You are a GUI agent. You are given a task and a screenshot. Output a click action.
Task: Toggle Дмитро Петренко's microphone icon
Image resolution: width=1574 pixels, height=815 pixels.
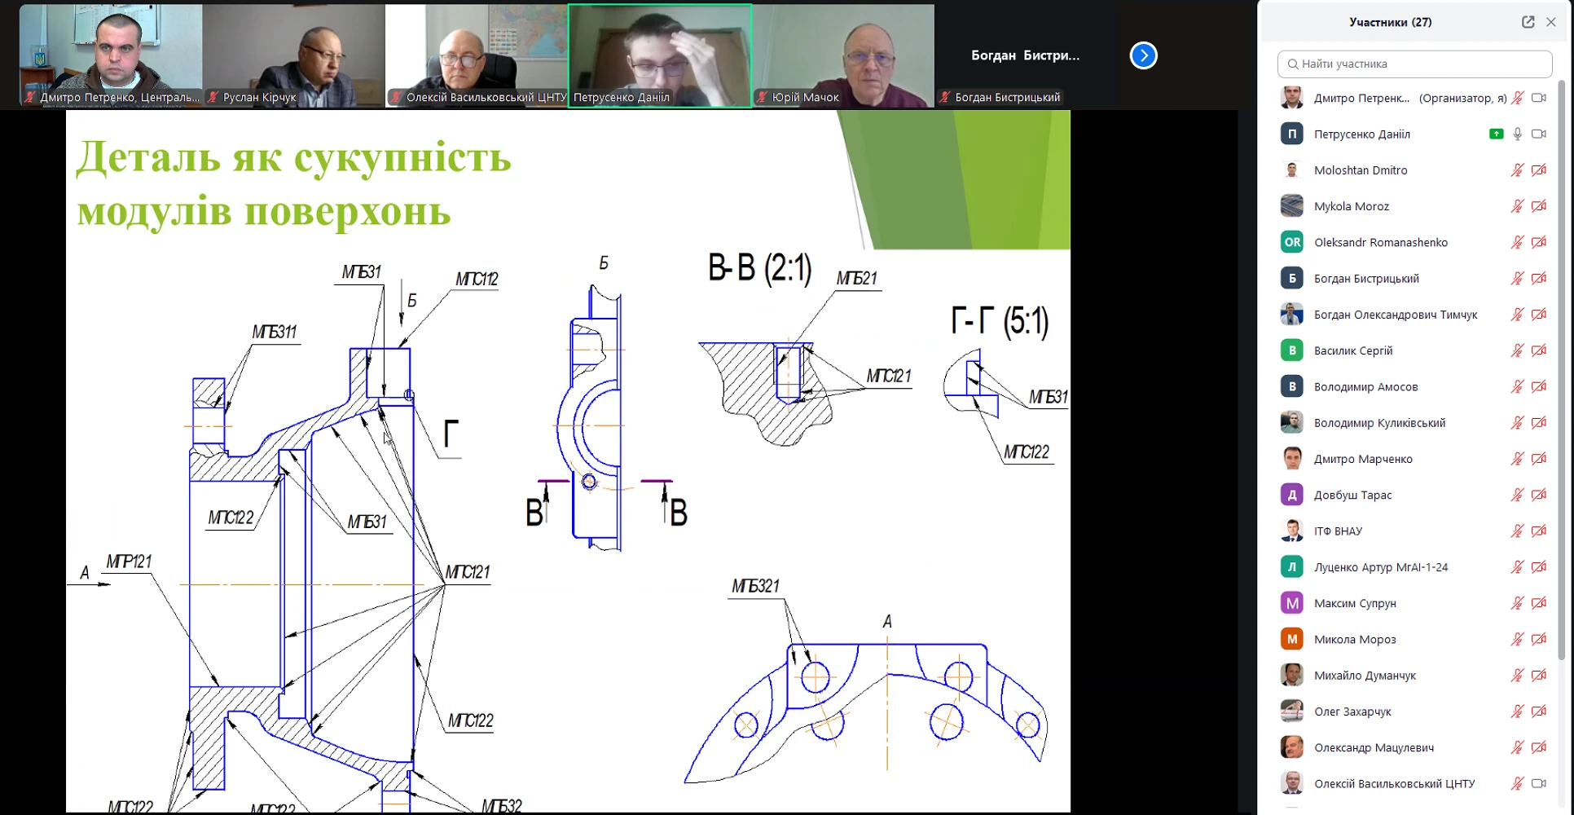(x=1517, y=98)
